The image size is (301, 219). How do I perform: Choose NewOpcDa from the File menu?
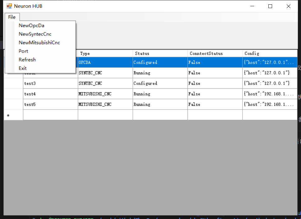point(31,26)
